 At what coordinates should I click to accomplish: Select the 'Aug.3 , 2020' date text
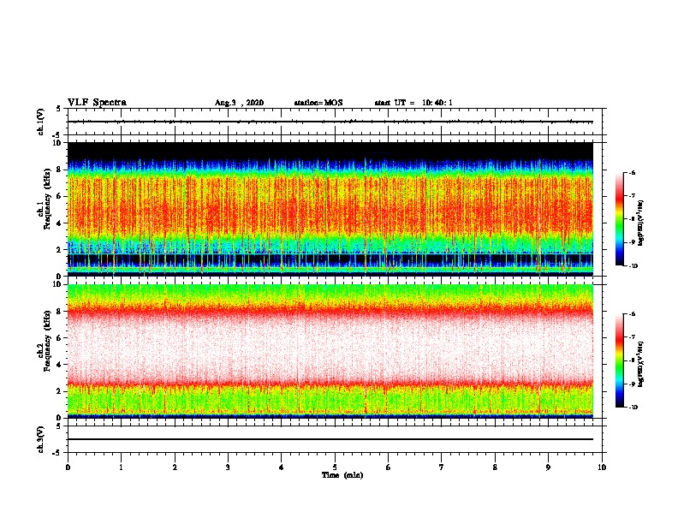(x=239, y=103)
